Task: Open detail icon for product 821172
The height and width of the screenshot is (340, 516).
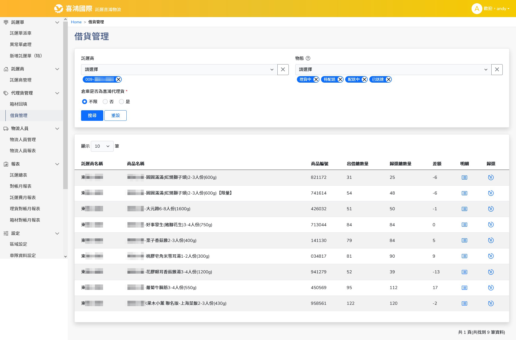Action: (x=464, y=177)
